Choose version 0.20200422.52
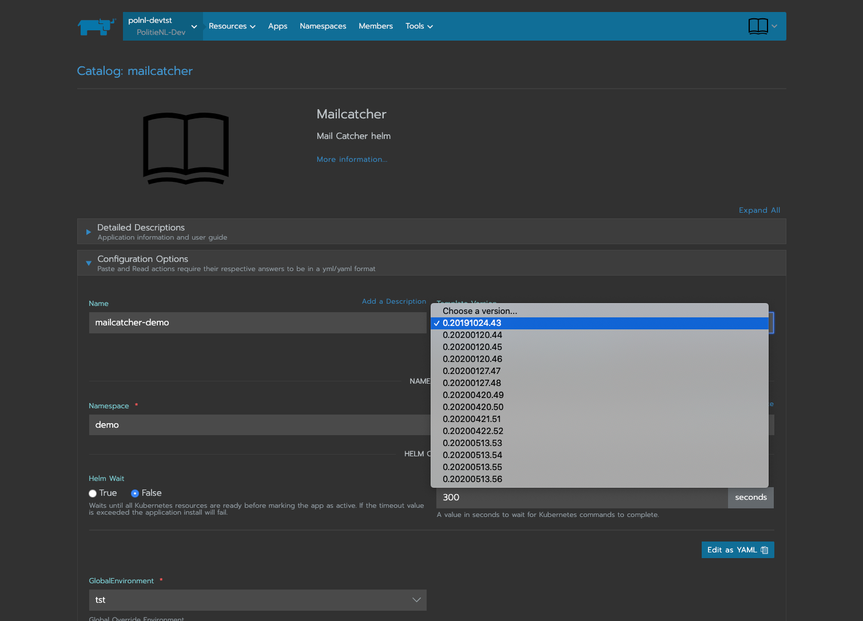863x621 pixels. pos(599,431)
